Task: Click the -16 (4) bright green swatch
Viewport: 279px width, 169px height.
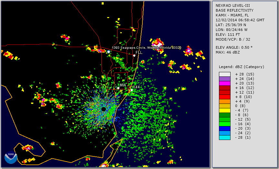Action: tap(225, 124)
